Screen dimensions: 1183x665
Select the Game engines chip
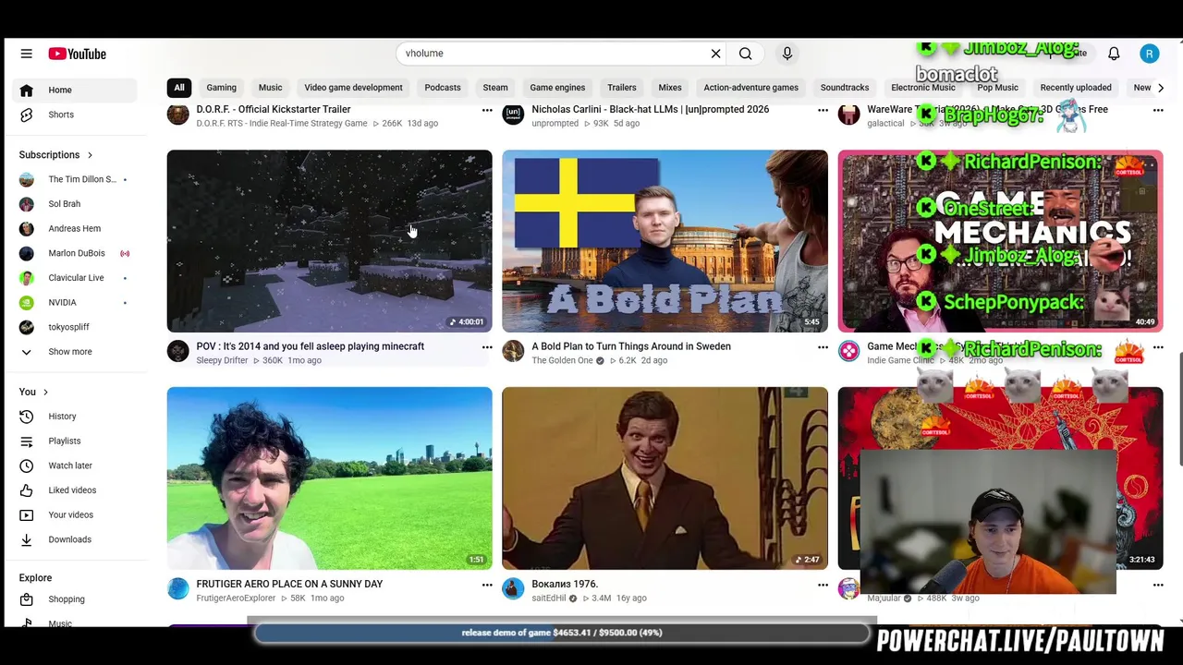point(557,88)
